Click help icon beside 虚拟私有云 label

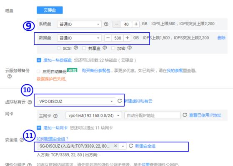click(x=30, y=102)
